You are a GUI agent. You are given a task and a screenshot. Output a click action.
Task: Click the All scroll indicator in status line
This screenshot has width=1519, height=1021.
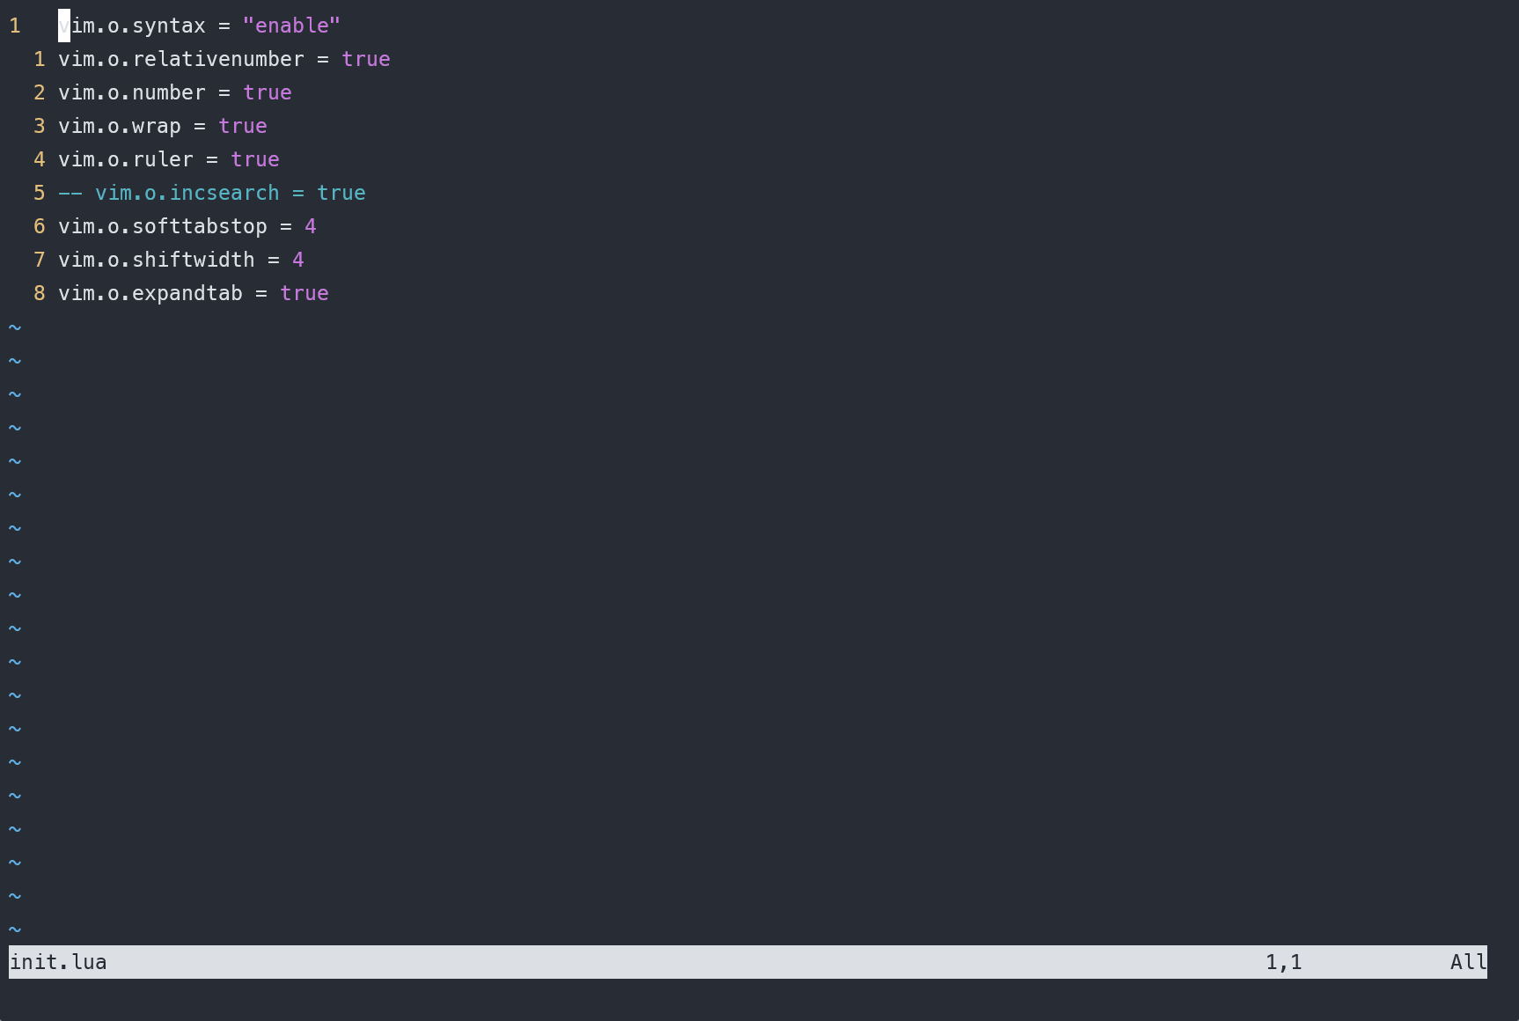pyautogui.click(x=1468, y=963)
